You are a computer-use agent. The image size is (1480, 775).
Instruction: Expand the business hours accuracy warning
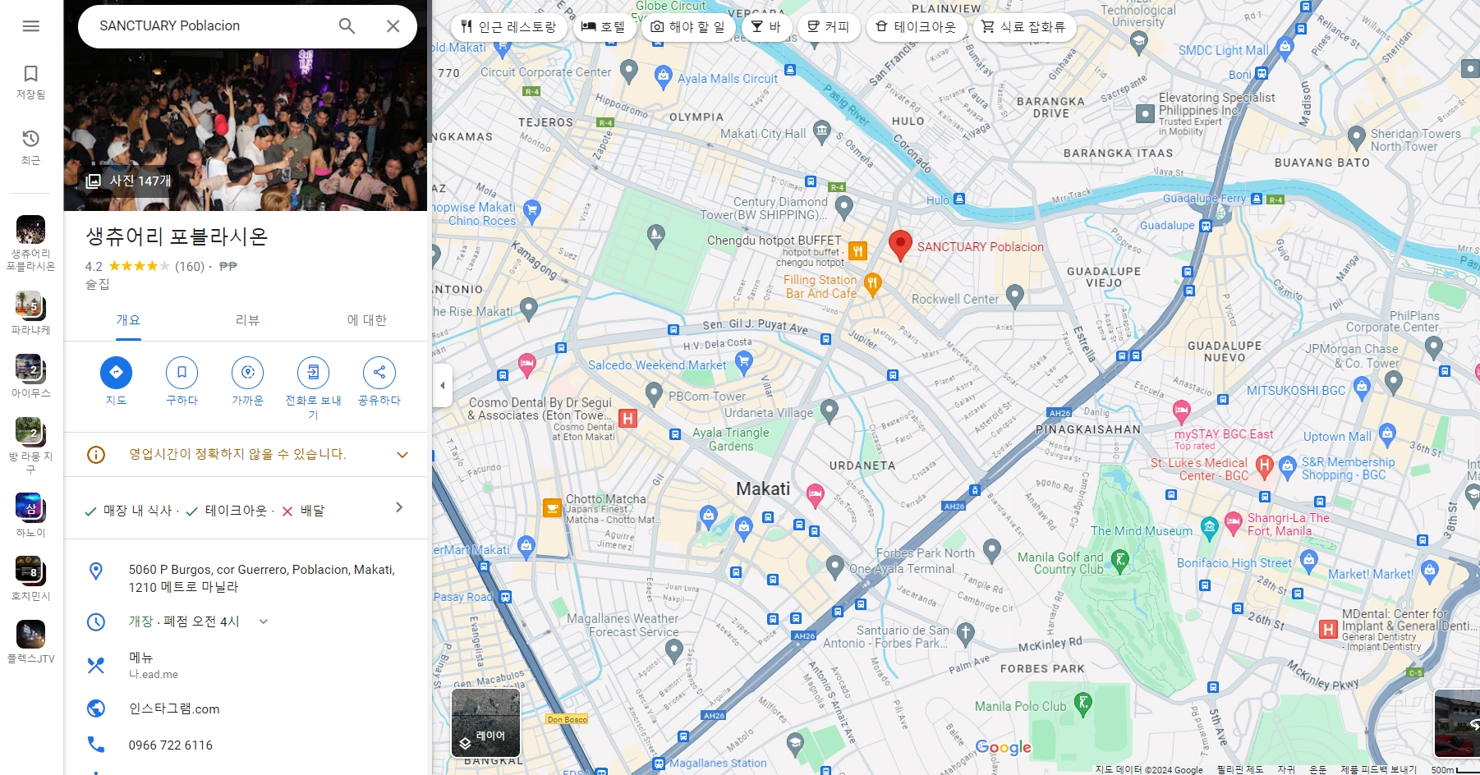402,455
